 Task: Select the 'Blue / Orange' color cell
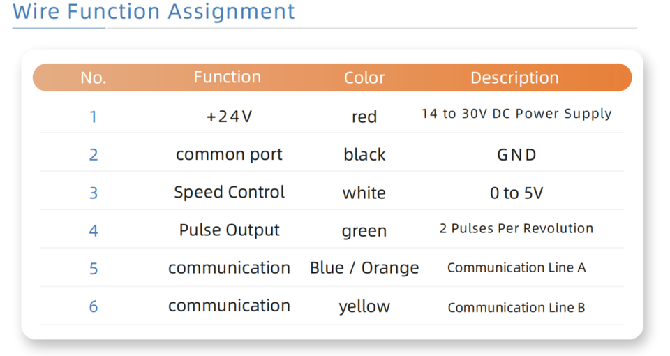point(364,268)
